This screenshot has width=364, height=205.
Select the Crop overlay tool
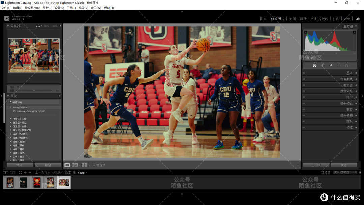click(323, 66)
